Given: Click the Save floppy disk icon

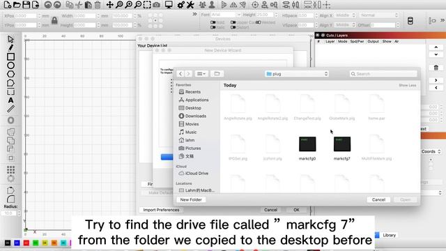Looking at the screenshot, I should click(26, 5).
